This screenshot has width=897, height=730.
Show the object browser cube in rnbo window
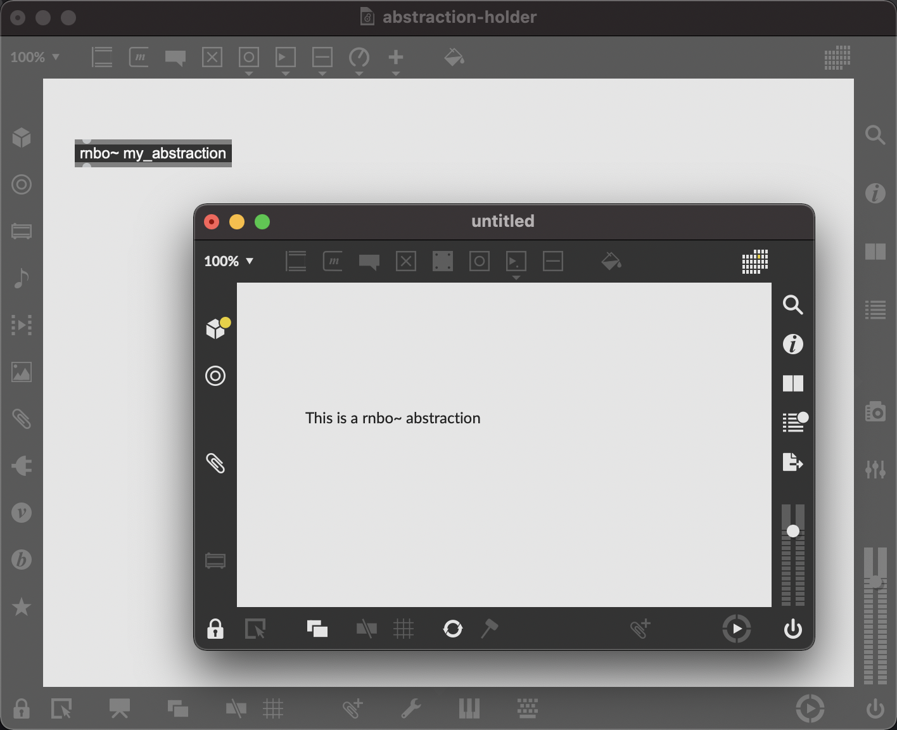216,328
